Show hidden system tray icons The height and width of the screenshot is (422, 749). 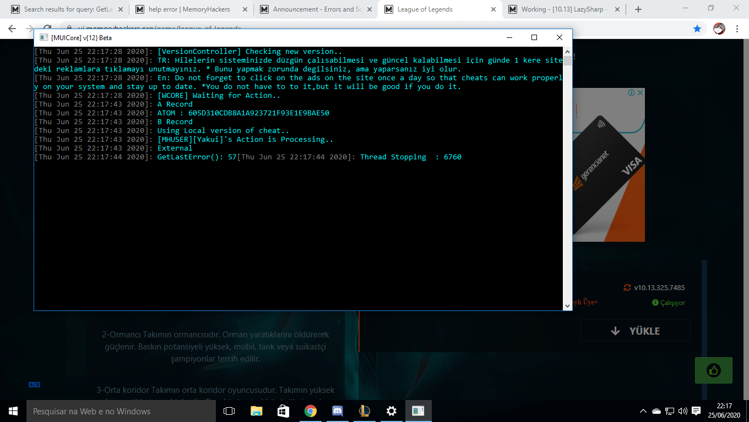point(643,411)
